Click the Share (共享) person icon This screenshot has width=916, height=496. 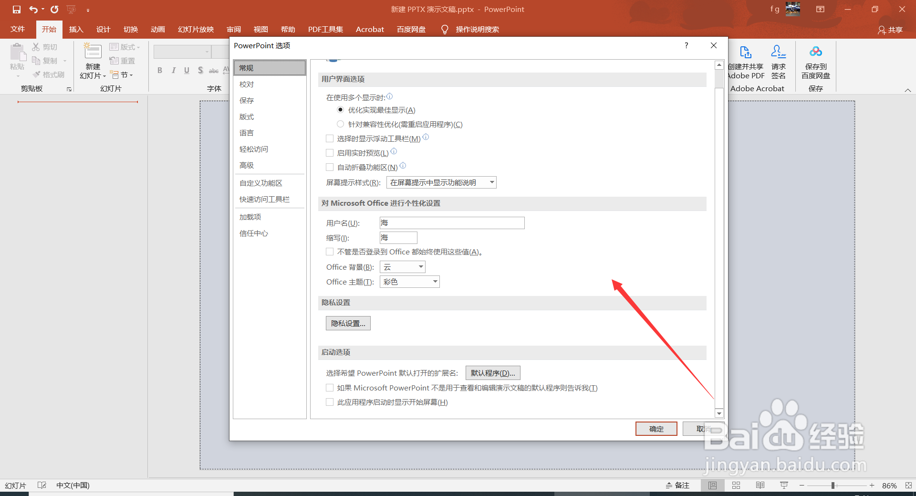[x=882, y=30]
